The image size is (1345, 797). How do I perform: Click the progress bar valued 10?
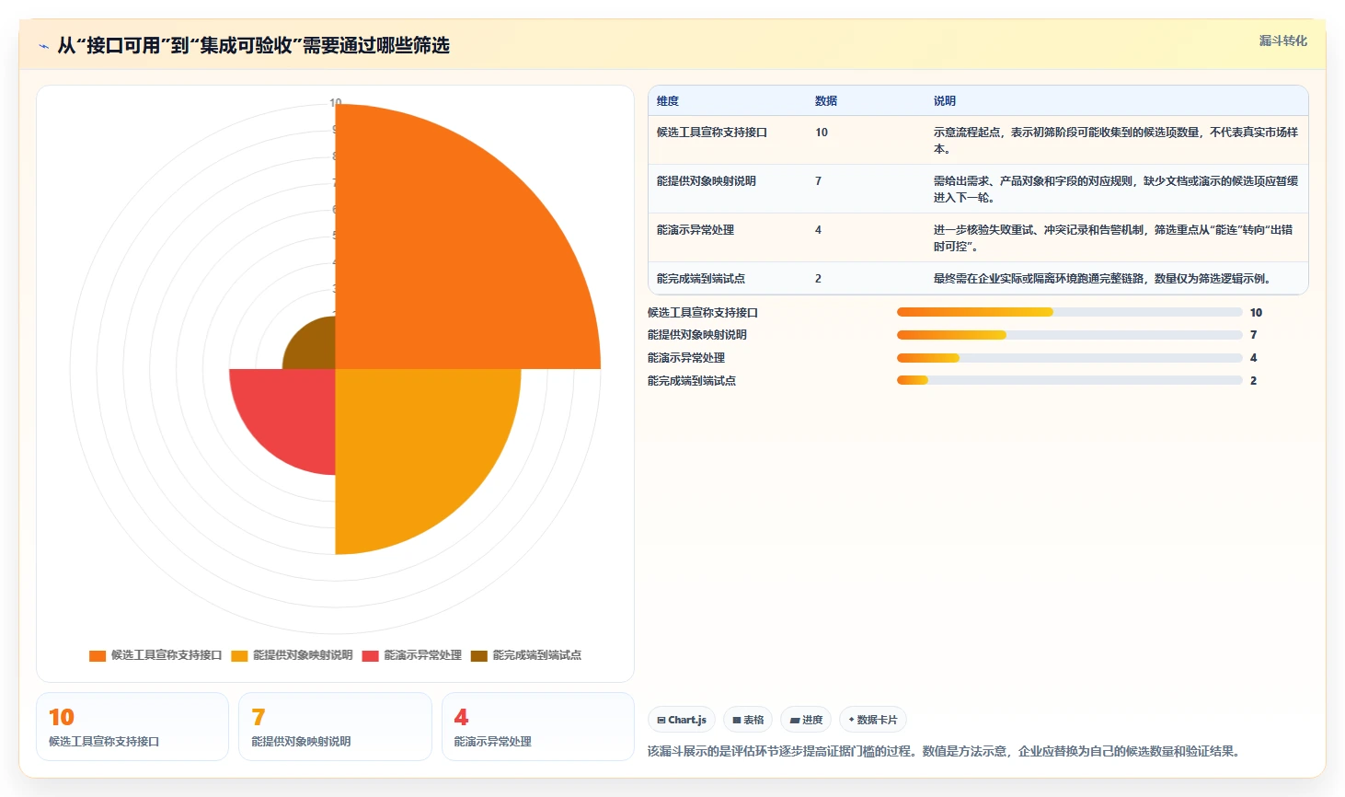1070,312
